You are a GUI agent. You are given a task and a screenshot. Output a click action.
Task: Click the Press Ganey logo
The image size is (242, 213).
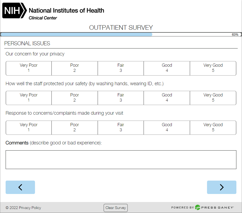point(214,207)
